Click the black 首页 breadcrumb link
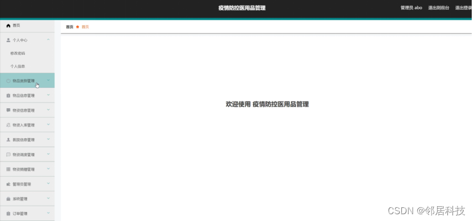This screenshot has height=221, width=474. click(x=69, y=27)
